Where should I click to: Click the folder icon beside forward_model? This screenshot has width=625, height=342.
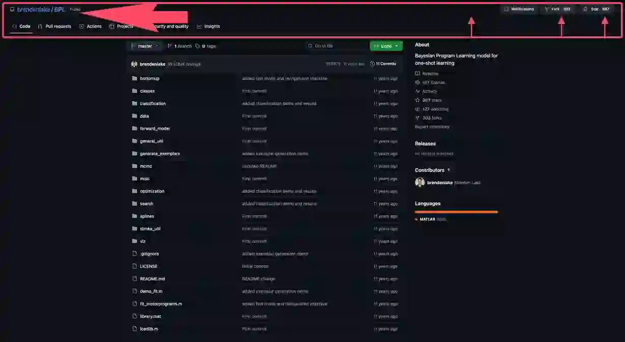point(134,128)
